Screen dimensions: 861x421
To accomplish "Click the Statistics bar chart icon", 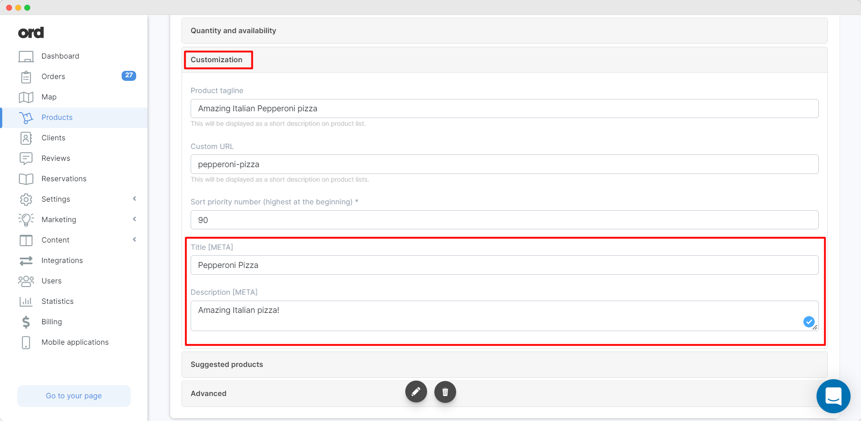I will [x=26, y=302].
